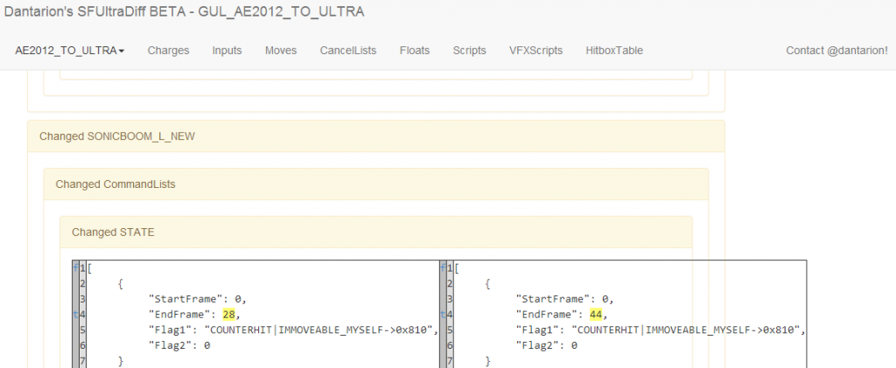Select the highlighted EndFrame value 28

point(228,315)
